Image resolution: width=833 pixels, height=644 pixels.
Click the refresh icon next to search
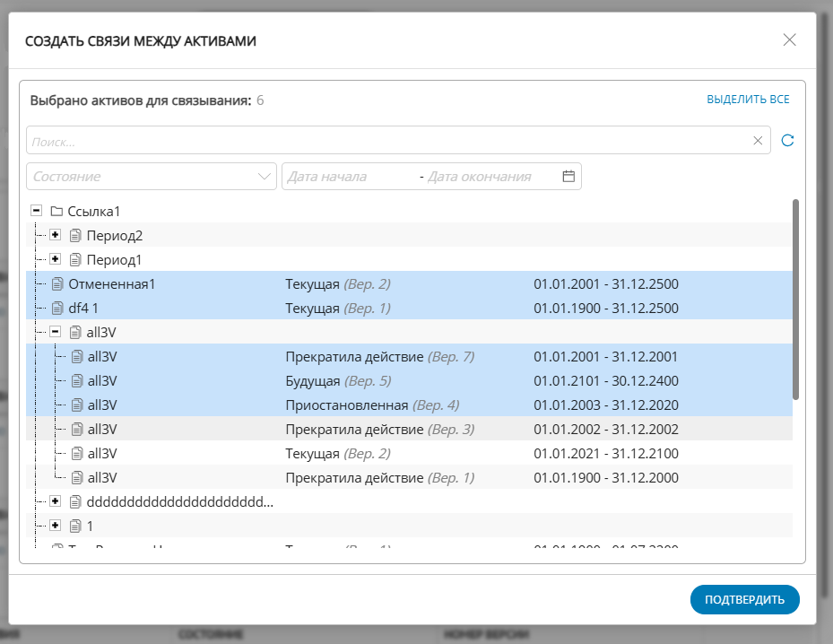click(x=787, y=140)
